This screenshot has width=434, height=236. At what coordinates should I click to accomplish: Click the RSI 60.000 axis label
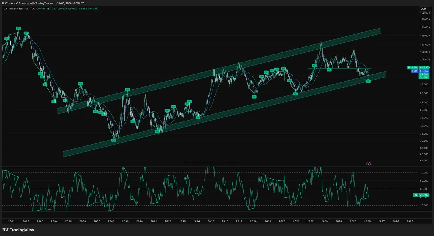[x=424, y=181]
